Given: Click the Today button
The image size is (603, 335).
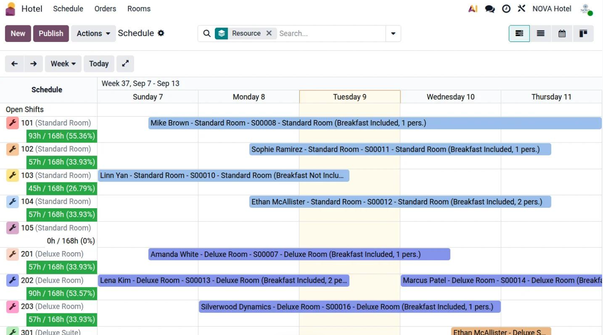Looking at the screenshot, I should pos(99,64).
